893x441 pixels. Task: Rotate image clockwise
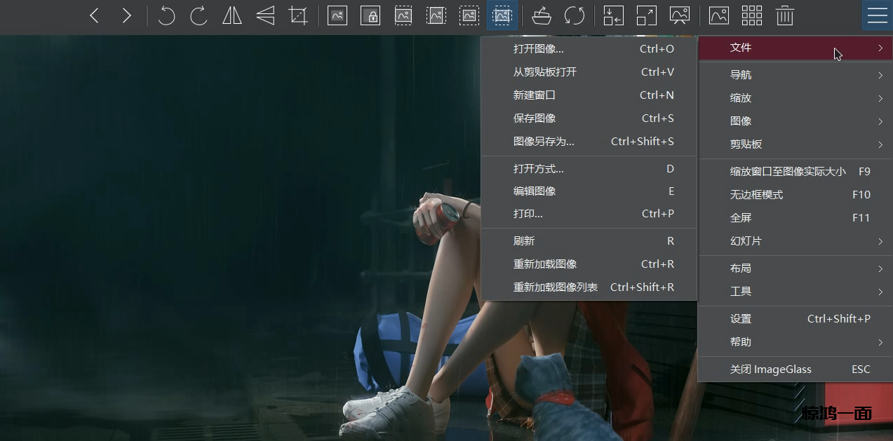point(199,15)
